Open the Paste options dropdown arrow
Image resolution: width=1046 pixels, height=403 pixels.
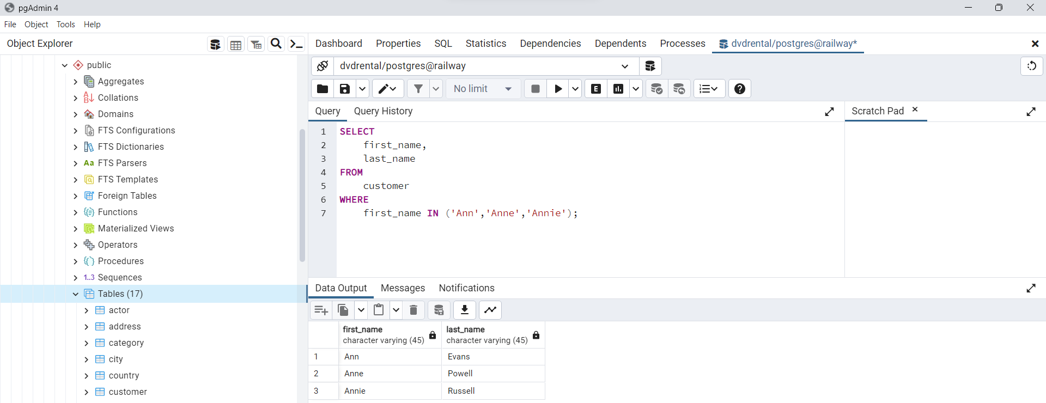(396, 310)
